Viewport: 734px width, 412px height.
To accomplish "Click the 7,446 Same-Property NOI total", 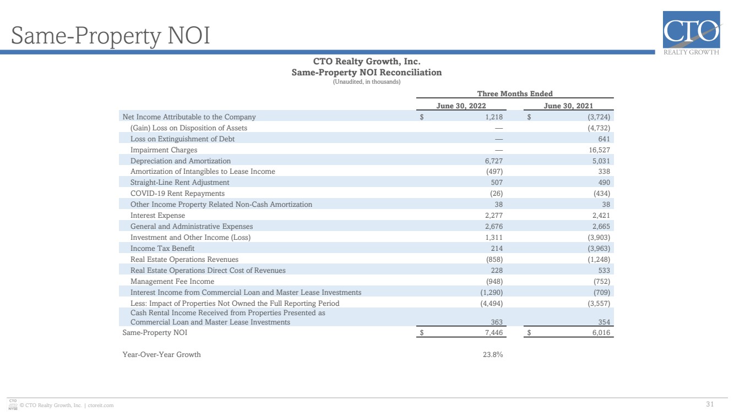I will 493,333.
